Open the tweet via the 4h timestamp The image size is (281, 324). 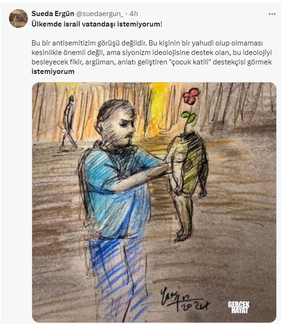click(x=133, y=14)
